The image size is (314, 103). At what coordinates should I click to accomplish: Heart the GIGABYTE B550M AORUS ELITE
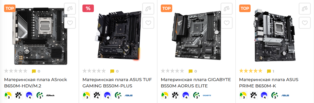[227, 23]
